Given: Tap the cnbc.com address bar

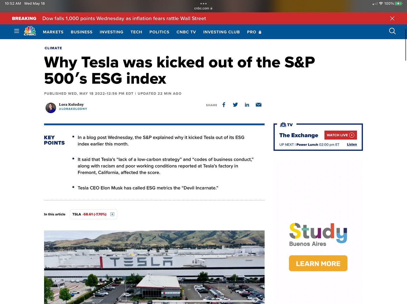Looking at the screenshot, I should [x=203, y=8].
